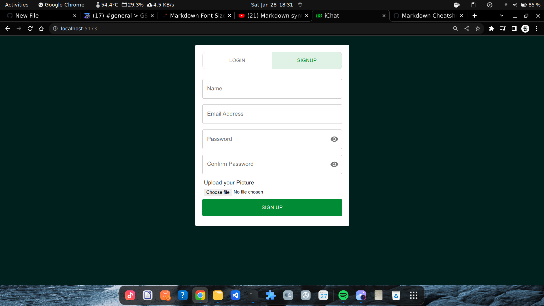This screenshot has width=544, height=306.
Task: Click the Password input field
Action: pos(272,139)
